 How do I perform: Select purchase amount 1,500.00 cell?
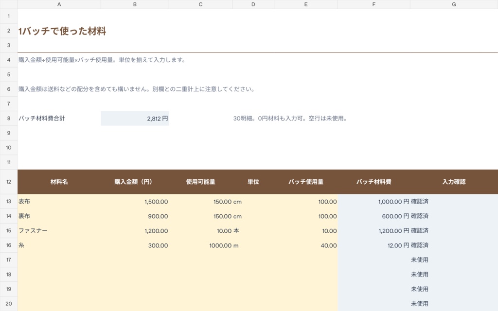(x=135, y=202)
